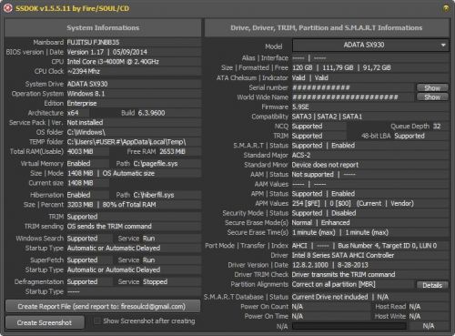Select Defragmentation Service value Stopped

(x=155, y=281)
